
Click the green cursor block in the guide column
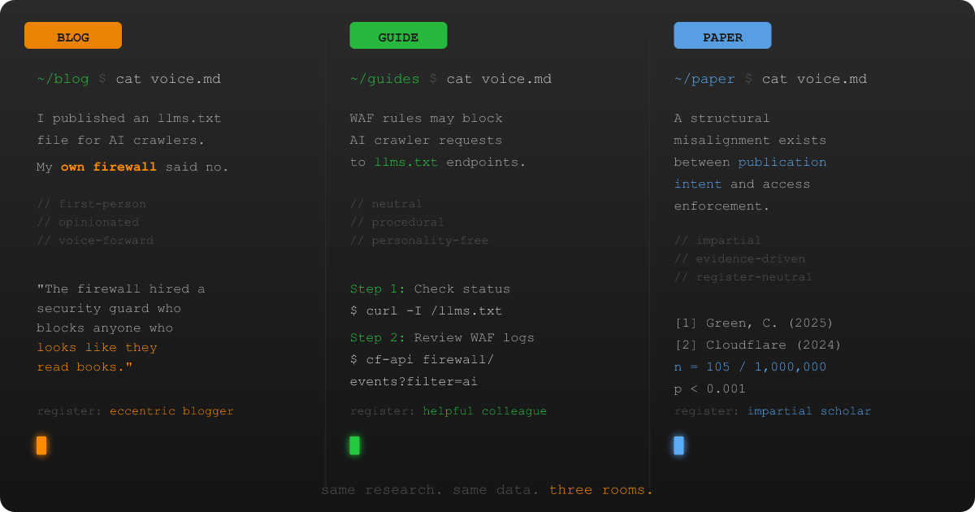[354, 445]
